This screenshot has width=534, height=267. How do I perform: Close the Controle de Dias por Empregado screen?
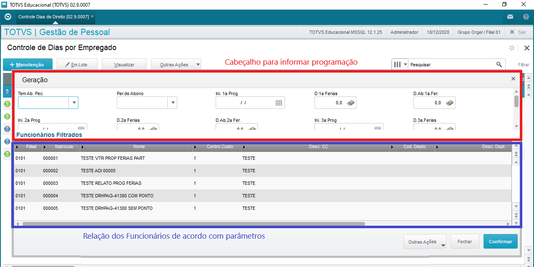coord(526,48)
